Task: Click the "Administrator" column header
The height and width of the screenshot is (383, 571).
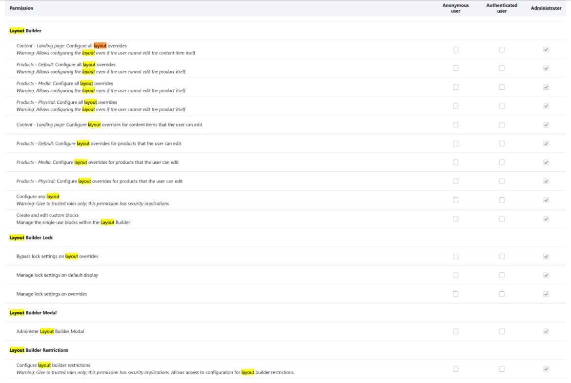Action: (x=546, y=8)
